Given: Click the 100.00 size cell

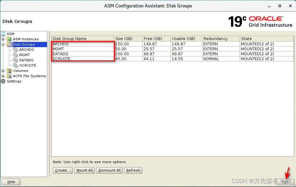Looking at the screenshot, I should click(x=128, y=54).
